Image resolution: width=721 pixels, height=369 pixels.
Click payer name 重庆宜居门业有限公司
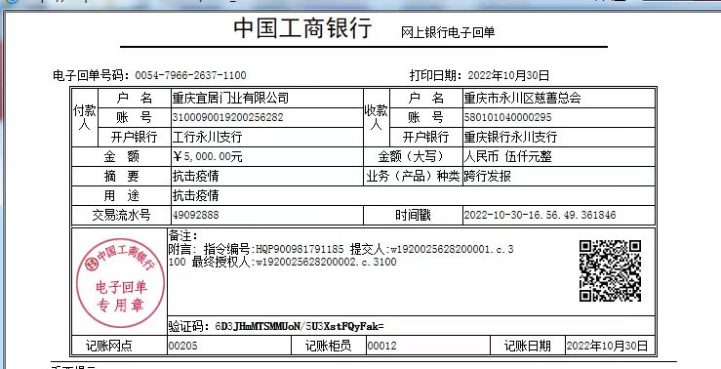point(230,98)
